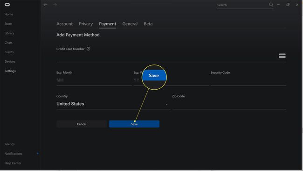This screenshot has width=303, height=171.
Task: Open the Store section
Action: [x=8, y=24]
